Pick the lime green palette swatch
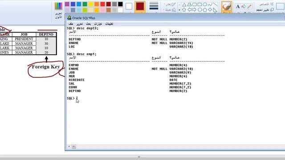 pyautogui.click(x=85, y=10)
